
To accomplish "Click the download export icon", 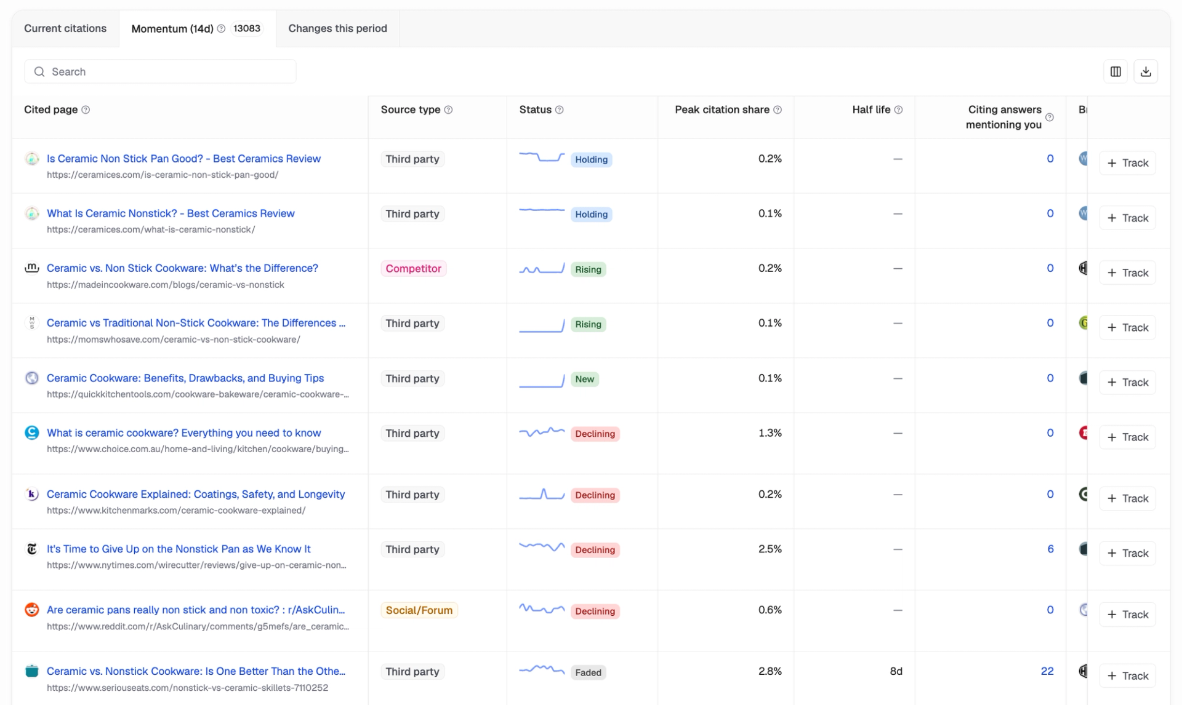I will [1146, 71].
